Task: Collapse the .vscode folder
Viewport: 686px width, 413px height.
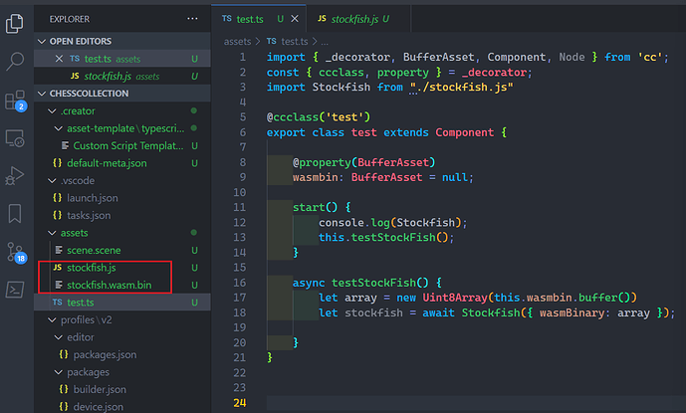Action: pos(52,181)
